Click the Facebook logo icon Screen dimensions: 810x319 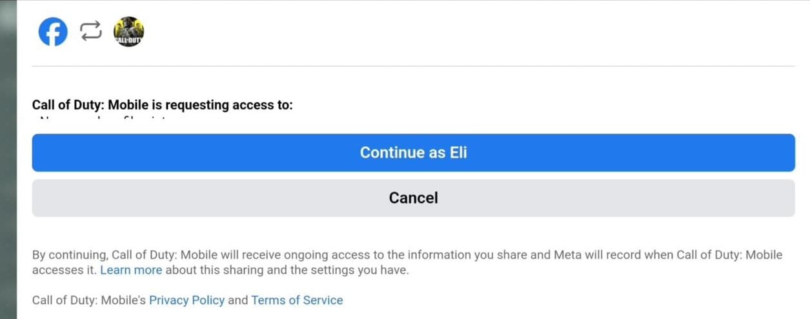coord(53,32)
